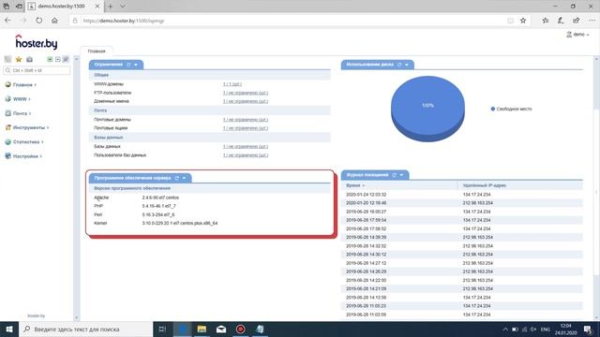Open File Explorer from the taskbar
Image resolution: width=600 pixels, height=337 pixels.
pos(202,329)
